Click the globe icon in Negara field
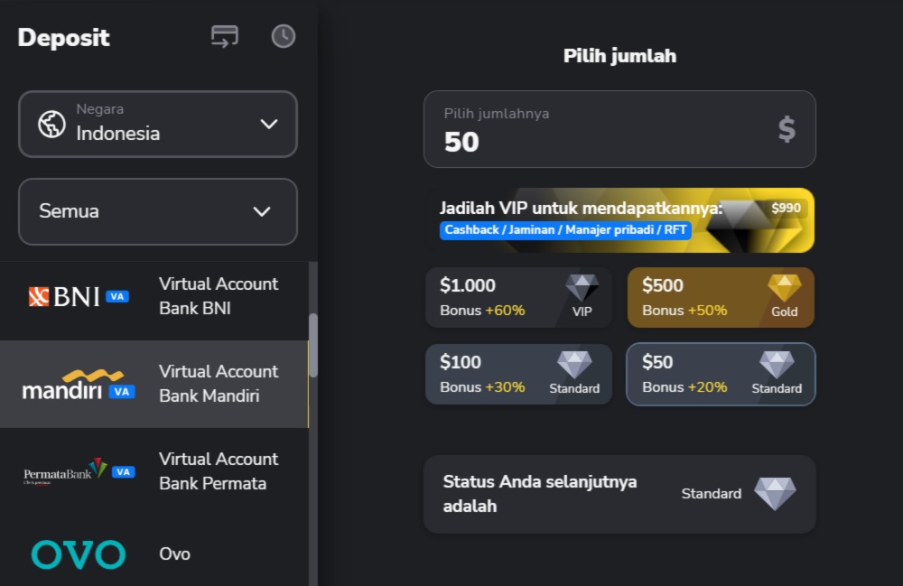This screenshot has width=903, height=586. coord(51,124)
